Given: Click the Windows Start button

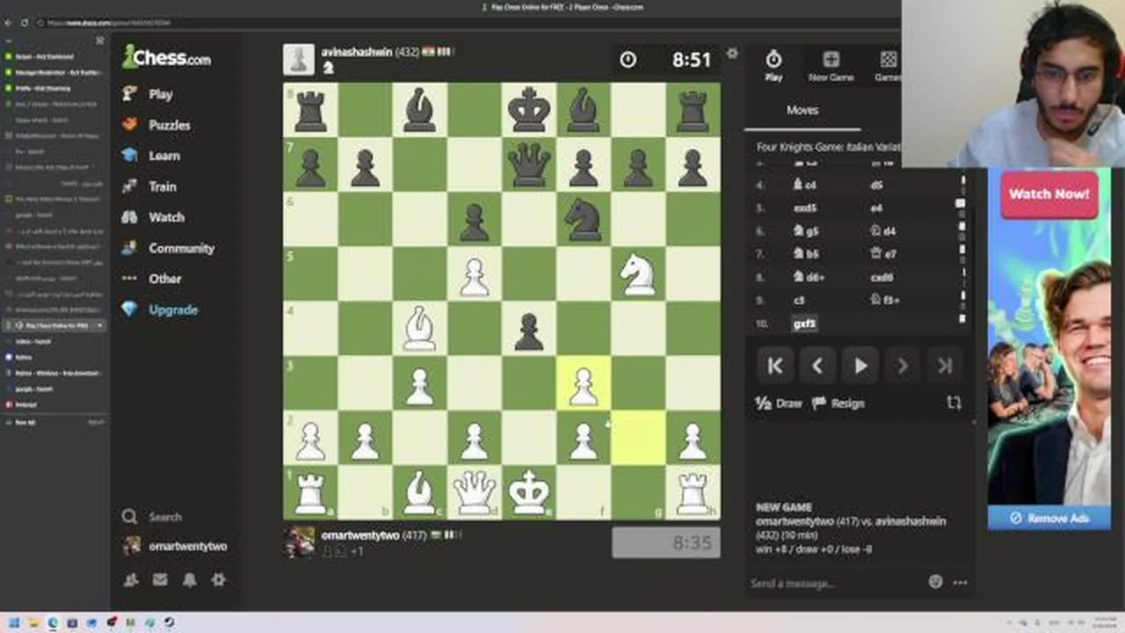Looking at the screenshot, I should pos(13,622).
